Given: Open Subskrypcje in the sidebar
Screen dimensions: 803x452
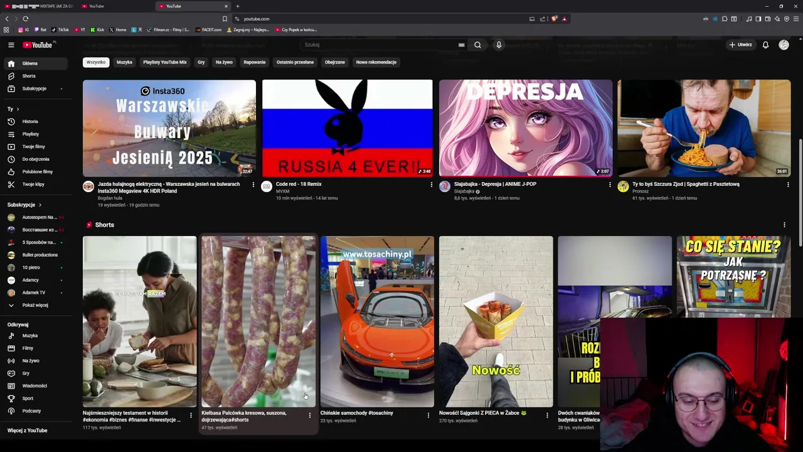Looking at the screenshot, I should tap(36, 89).
